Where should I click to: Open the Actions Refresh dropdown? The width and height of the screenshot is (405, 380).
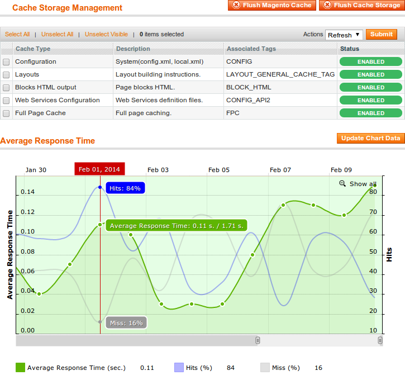coord(344,35)
